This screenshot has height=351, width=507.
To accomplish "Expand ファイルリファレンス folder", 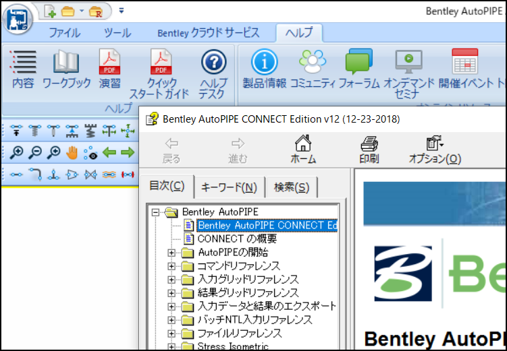I will [171, 333].
